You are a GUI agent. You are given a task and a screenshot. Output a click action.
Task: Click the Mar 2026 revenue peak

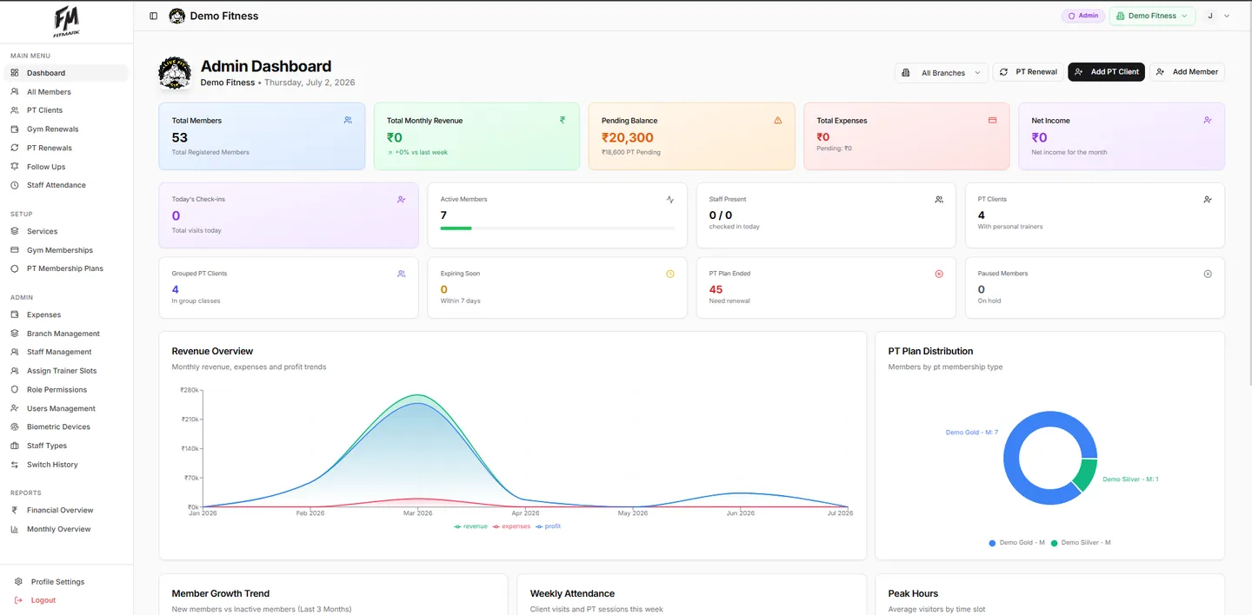[418, 395]
